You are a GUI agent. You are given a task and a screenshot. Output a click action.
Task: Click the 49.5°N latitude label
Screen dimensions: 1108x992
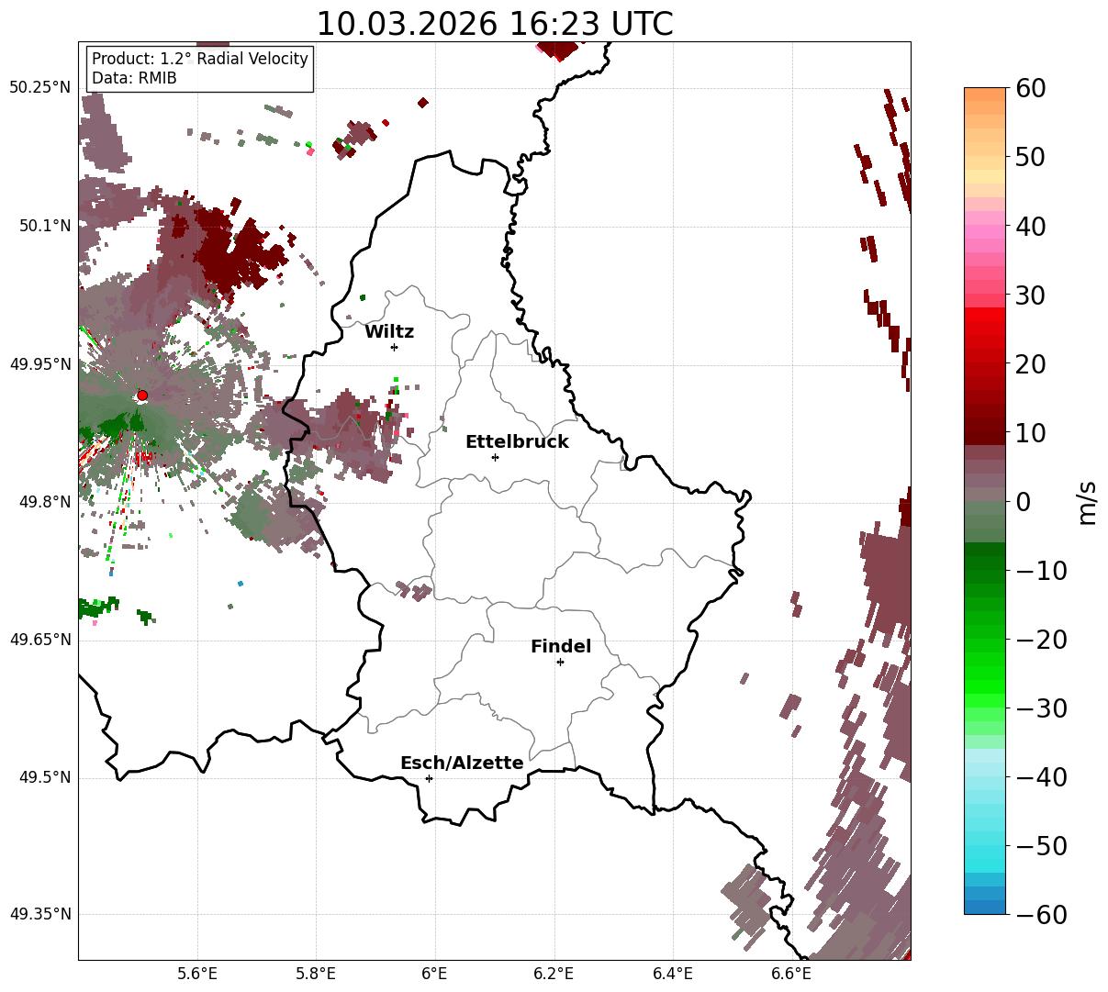click(x=45, y=777)
